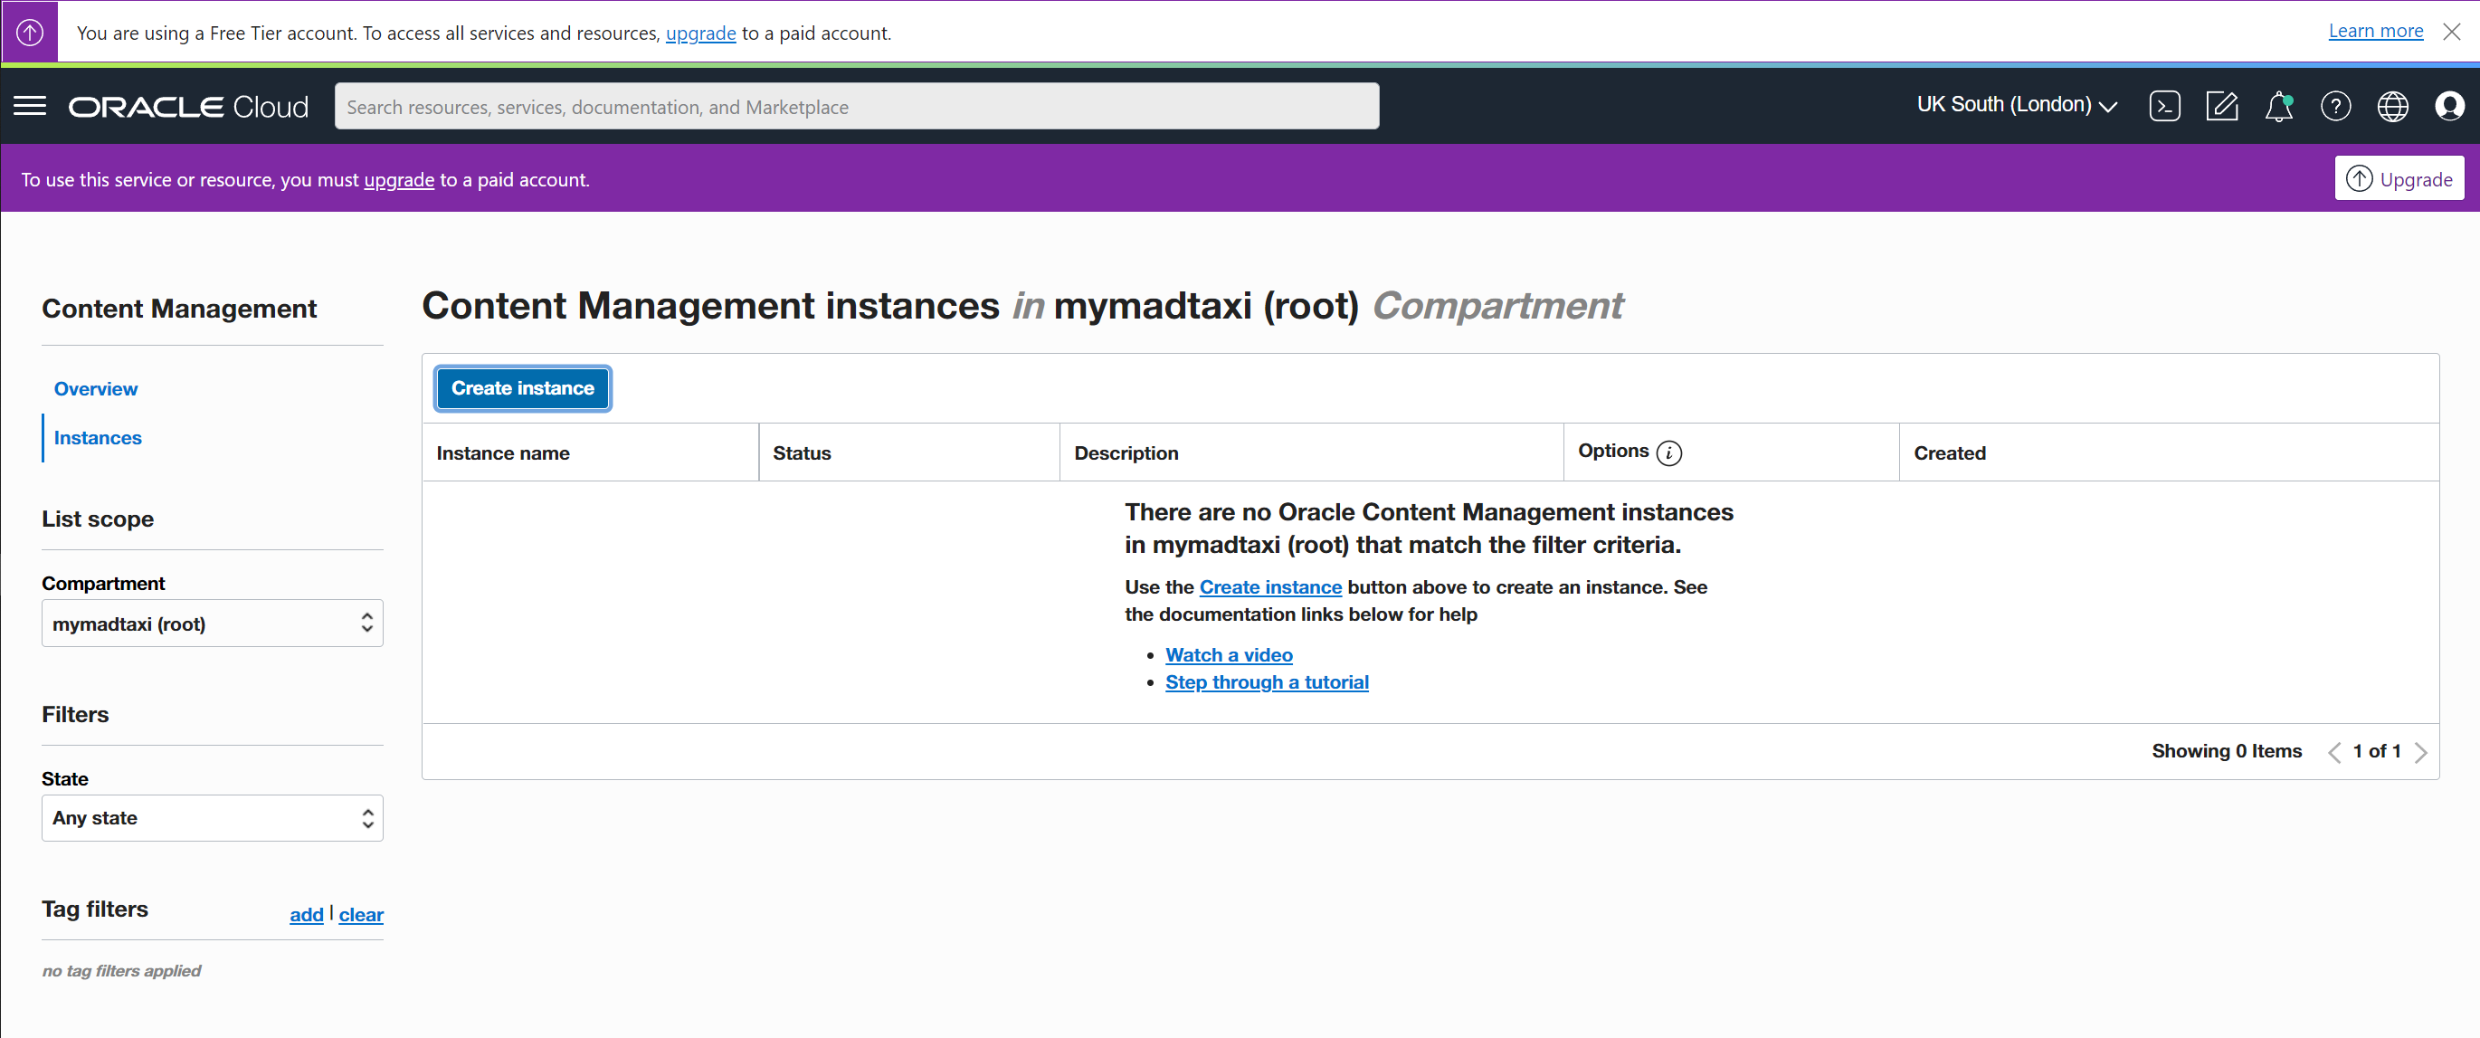The height and width of the screenshot is (1038, 2480).
Task: Go to next page with right pagination chevron
Action: [x=2424, y=752]
